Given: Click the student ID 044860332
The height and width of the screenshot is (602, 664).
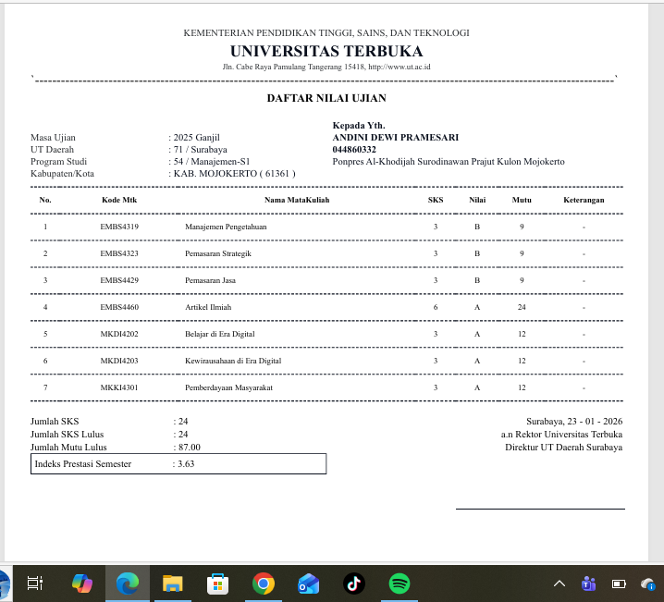Looking at the screenshot, I should (x=354, y=150).
